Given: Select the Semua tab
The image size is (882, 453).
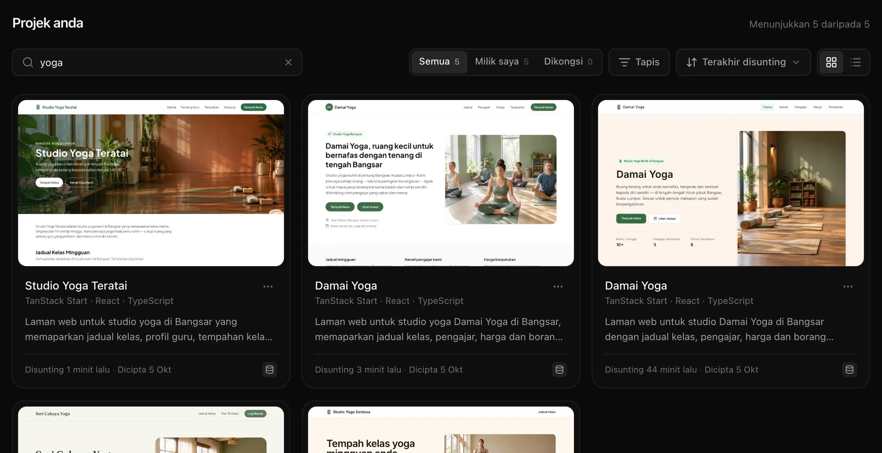Looking at the screenshot, I should tap(439, 62).
